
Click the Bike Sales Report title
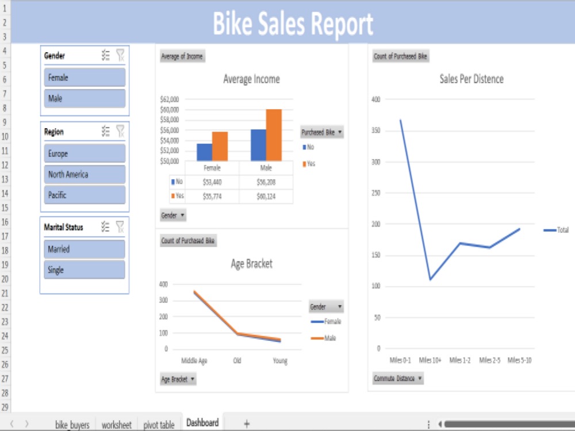[293, 24]
